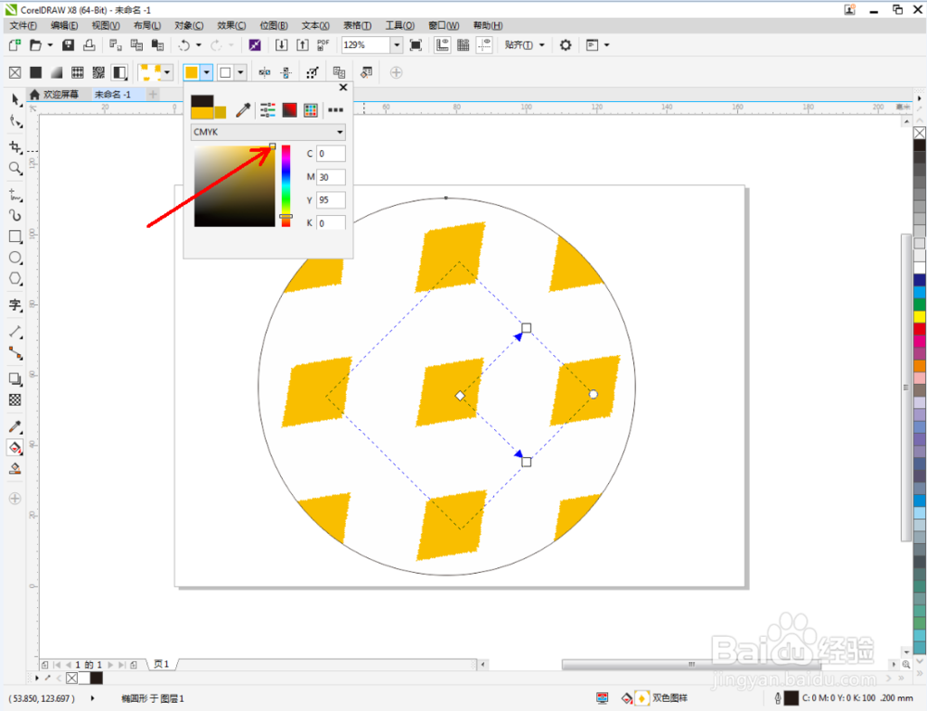Click the more color options ellipsis button
927x711 pixels.
[x=336, y=110]
